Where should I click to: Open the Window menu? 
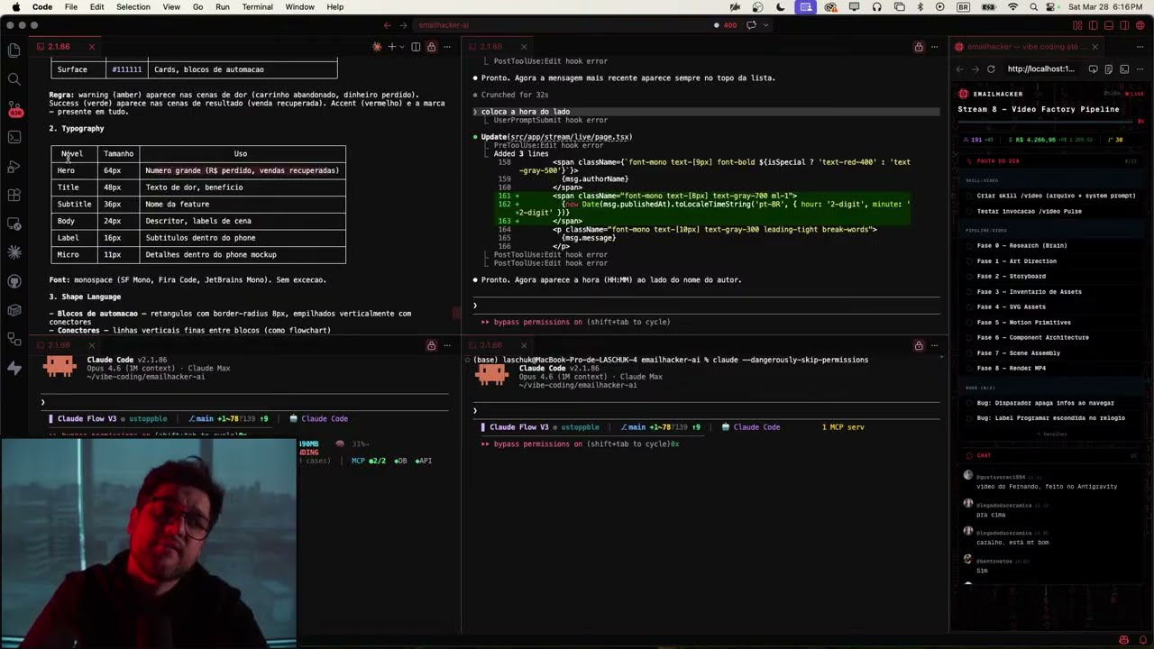tap(299, 7)
